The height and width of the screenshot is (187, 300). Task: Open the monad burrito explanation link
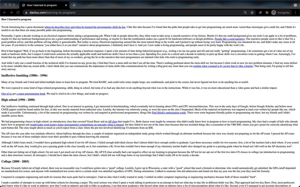pos(223,66)
